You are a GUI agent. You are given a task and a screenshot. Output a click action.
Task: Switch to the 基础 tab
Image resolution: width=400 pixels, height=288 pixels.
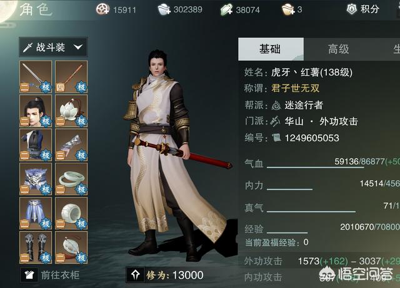click(271, 49)
